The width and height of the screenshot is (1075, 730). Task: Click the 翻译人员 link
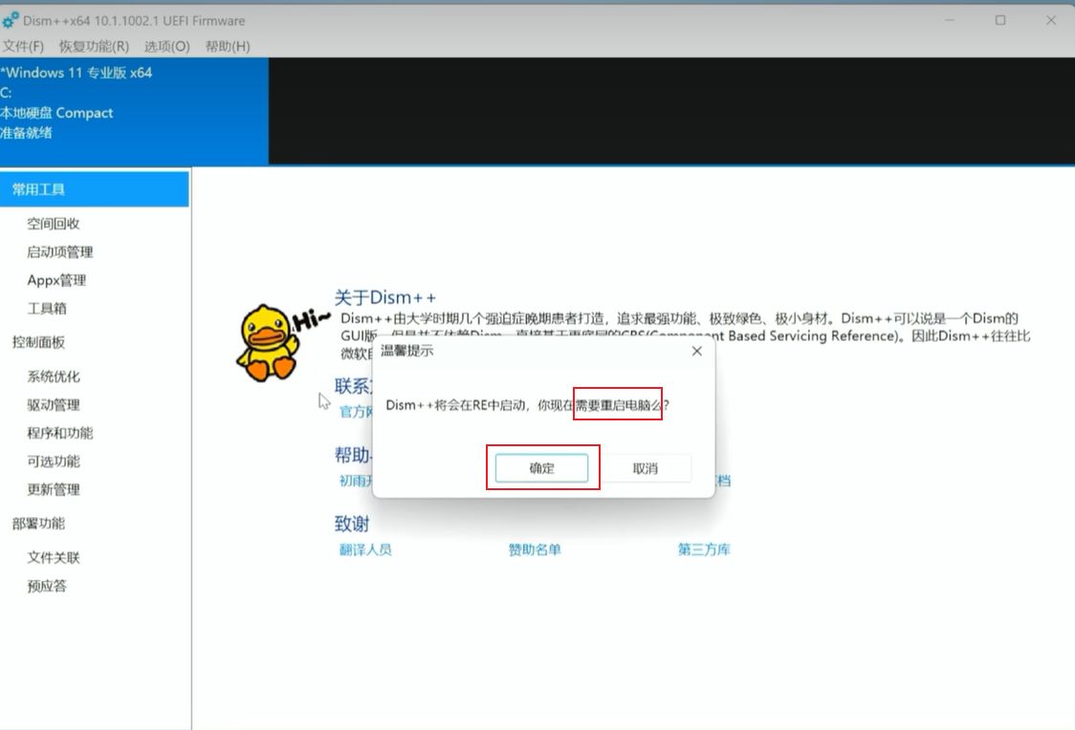click(x=365, y=549)
